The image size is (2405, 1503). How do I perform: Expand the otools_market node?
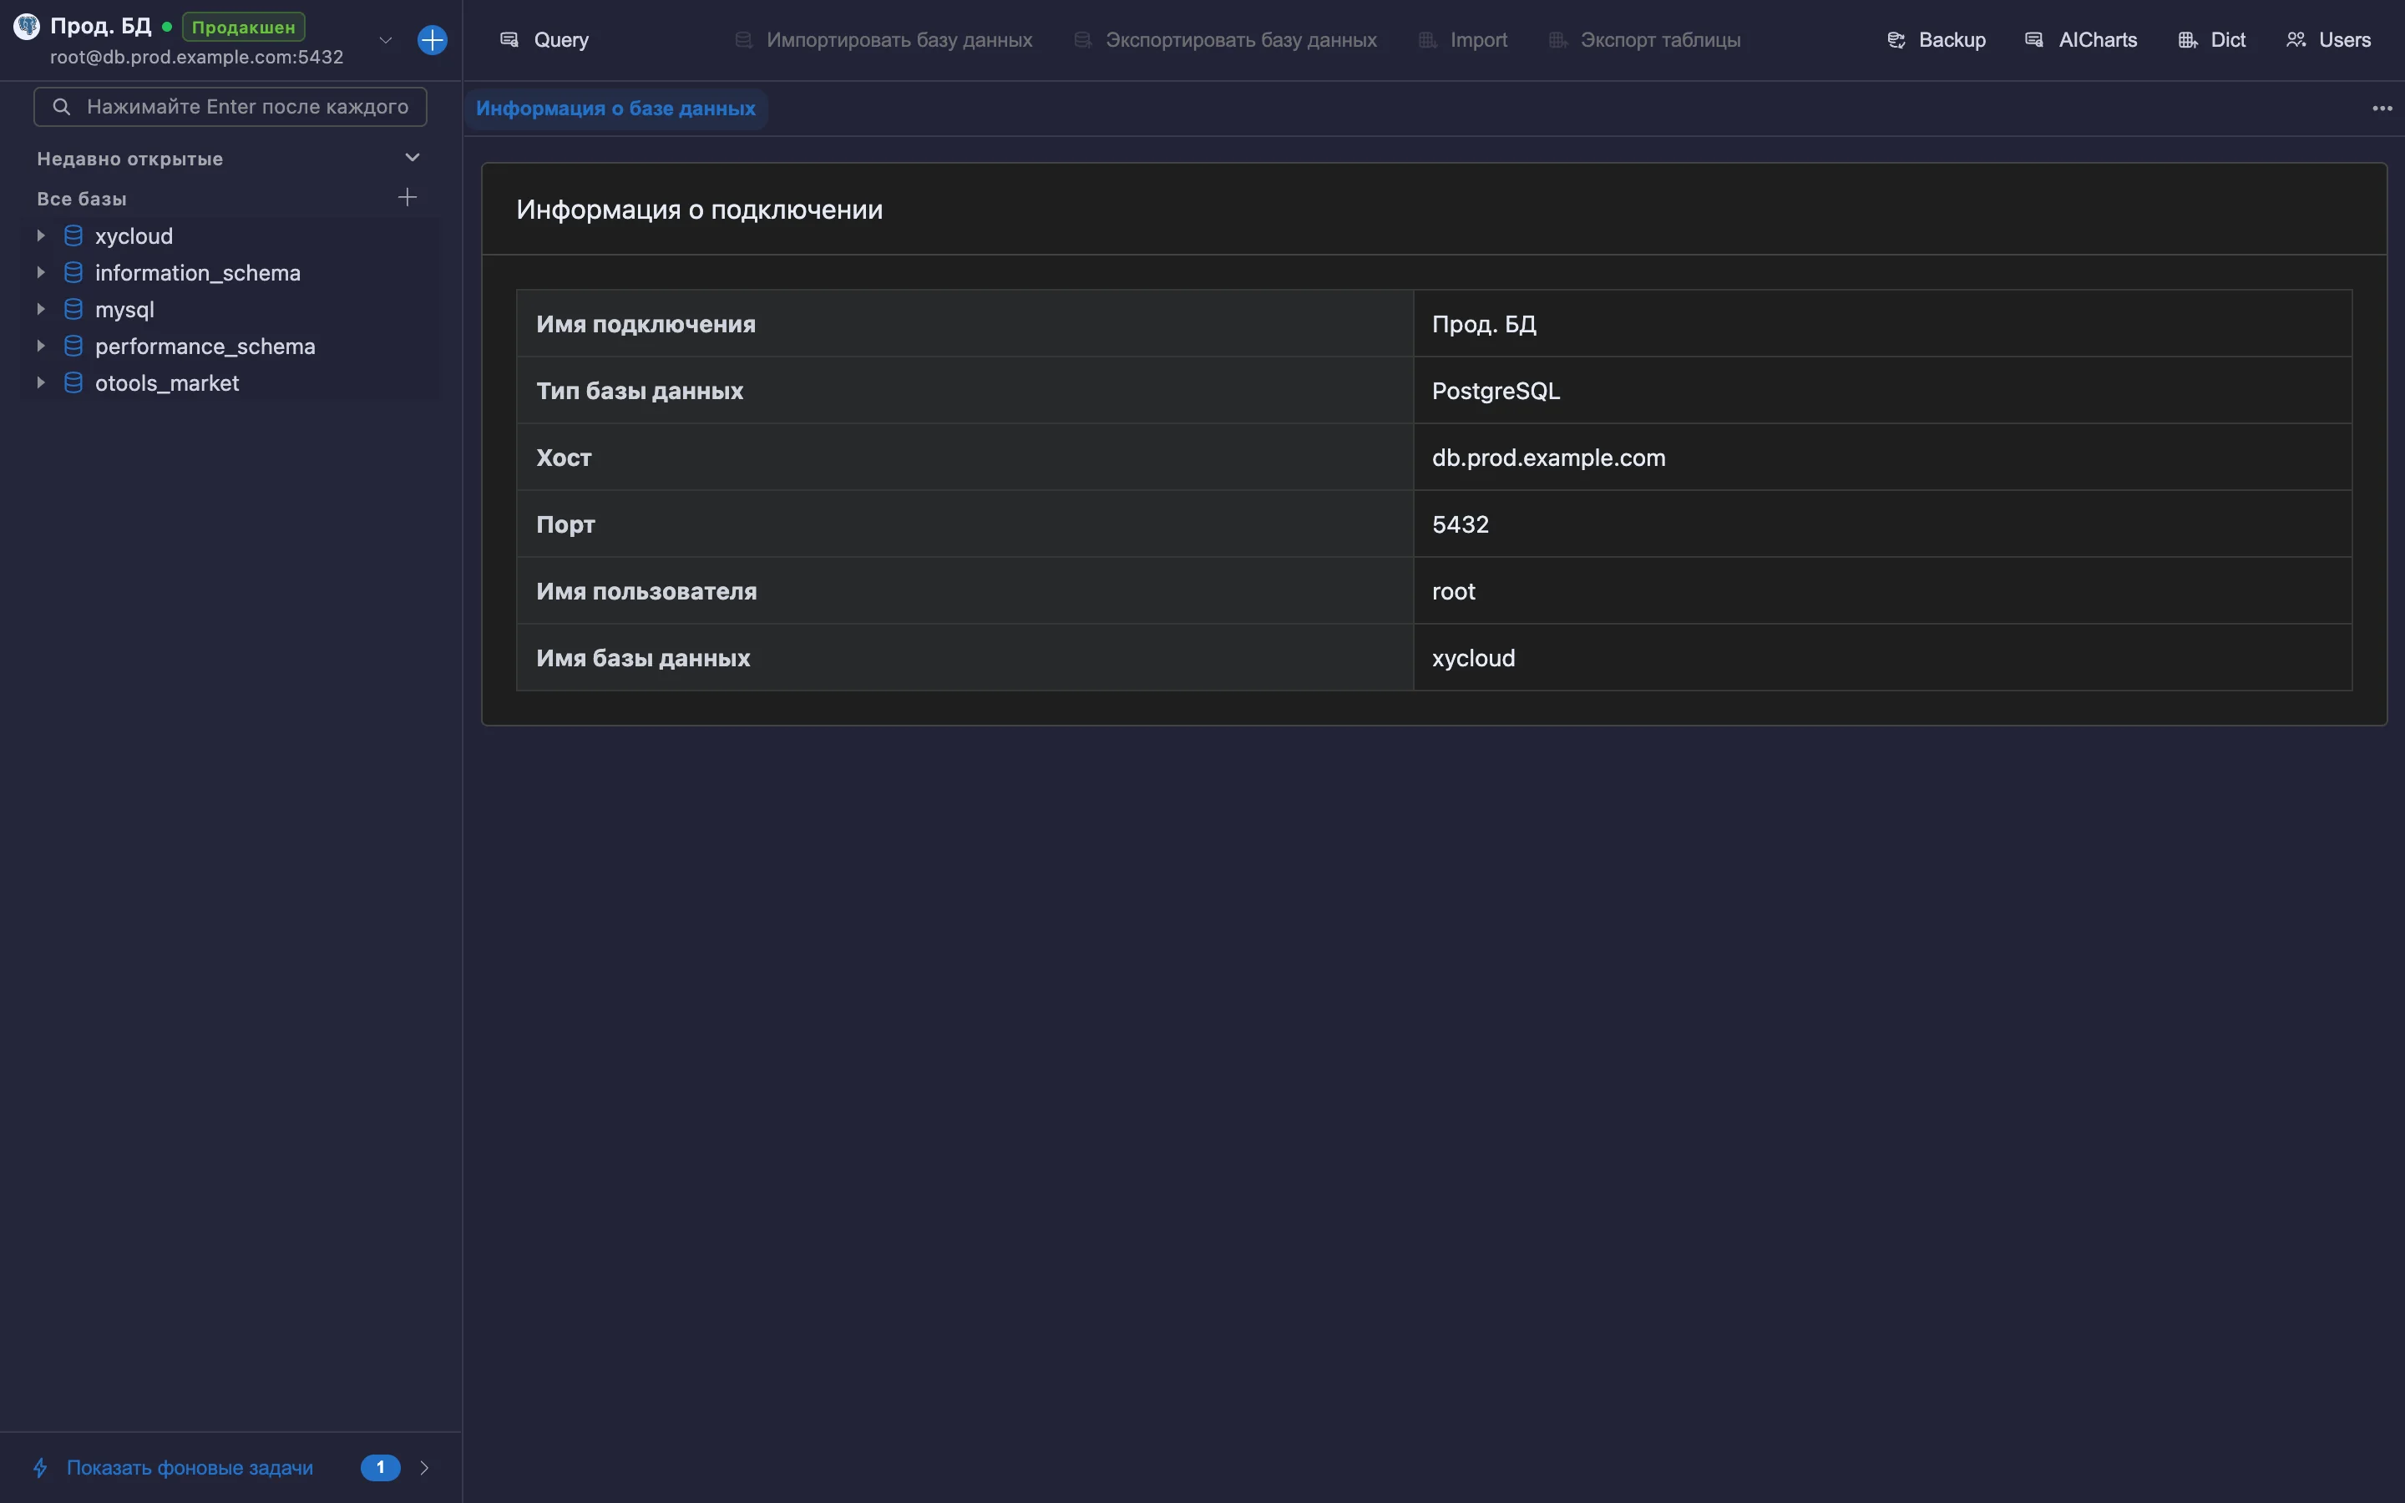point(41,382)
